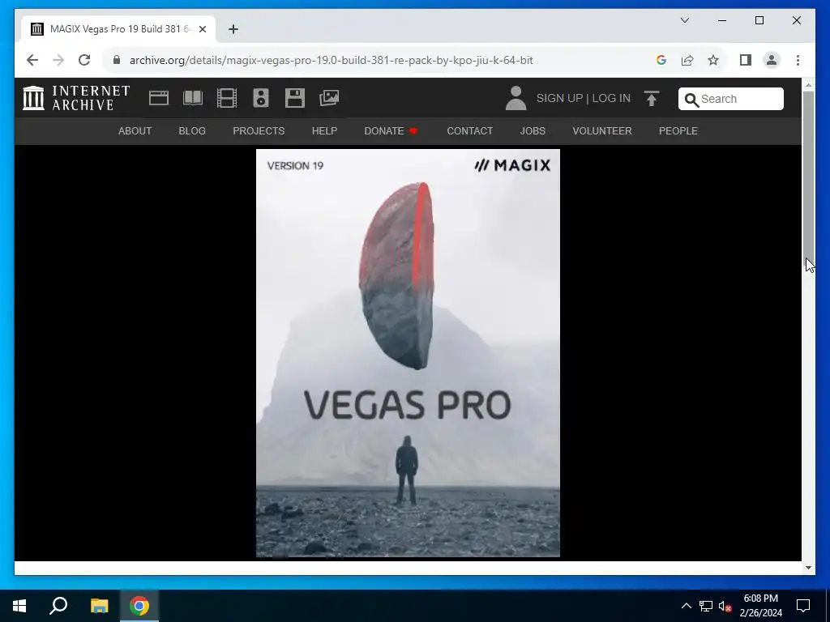Open the ABOUT menu item
830x622 pixels.
coord(135,131)
